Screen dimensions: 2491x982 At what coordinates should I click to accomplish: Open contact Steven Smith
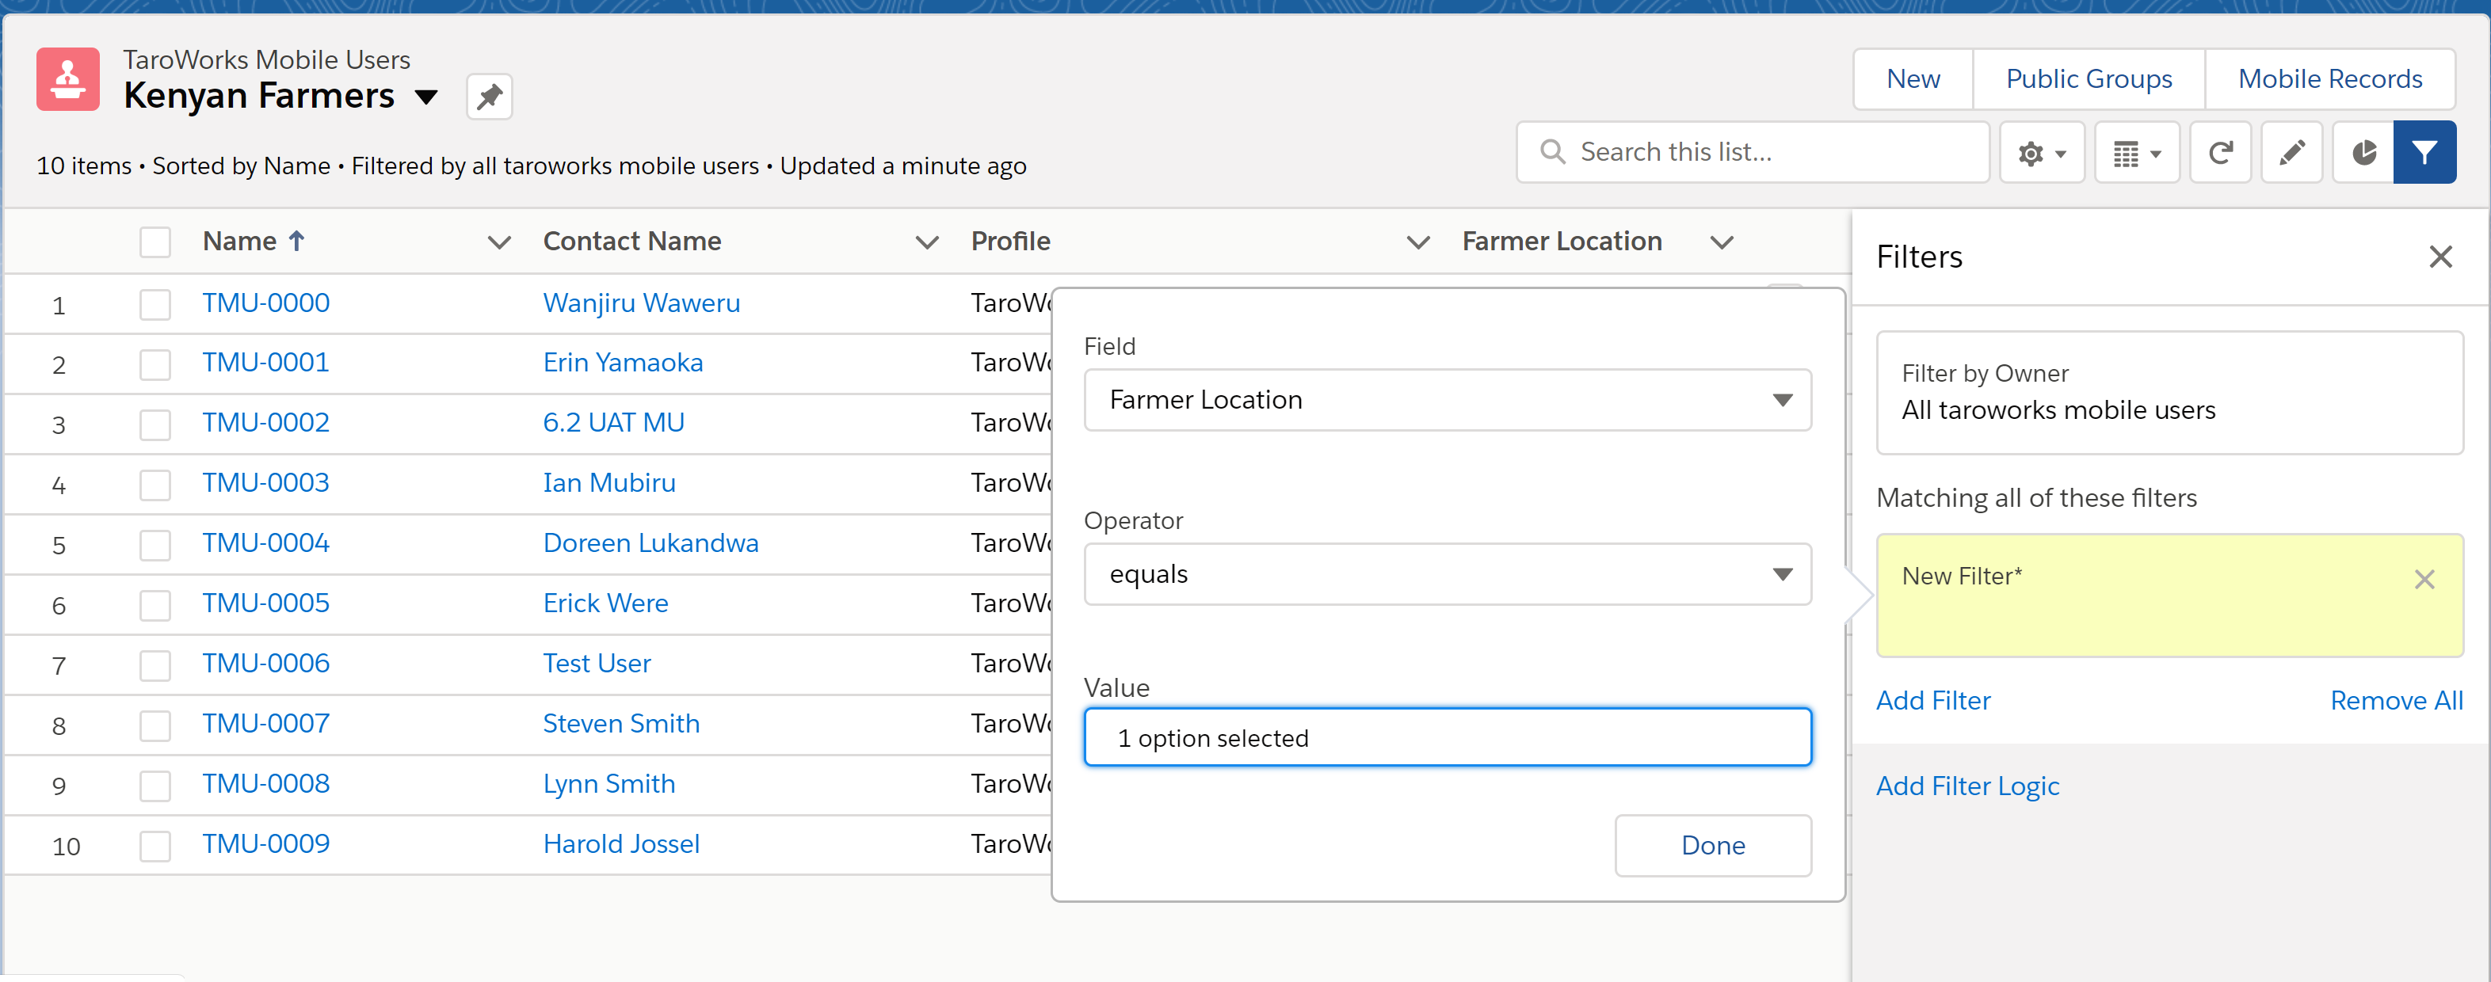[621, 723]
